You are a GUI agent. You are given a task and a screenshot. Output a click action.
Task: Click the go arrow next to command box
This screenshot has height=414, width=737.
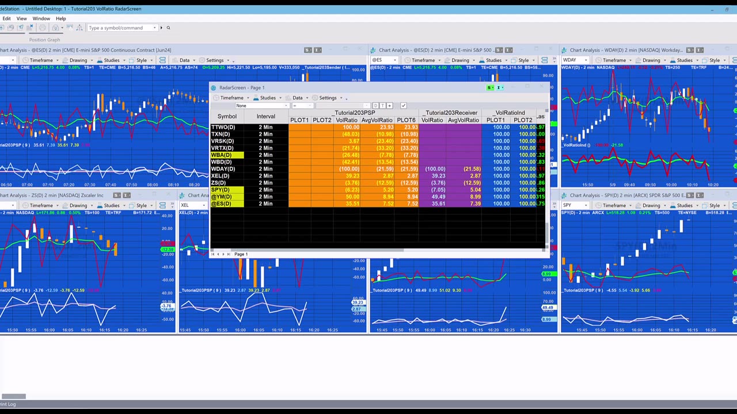coord(161,28)
